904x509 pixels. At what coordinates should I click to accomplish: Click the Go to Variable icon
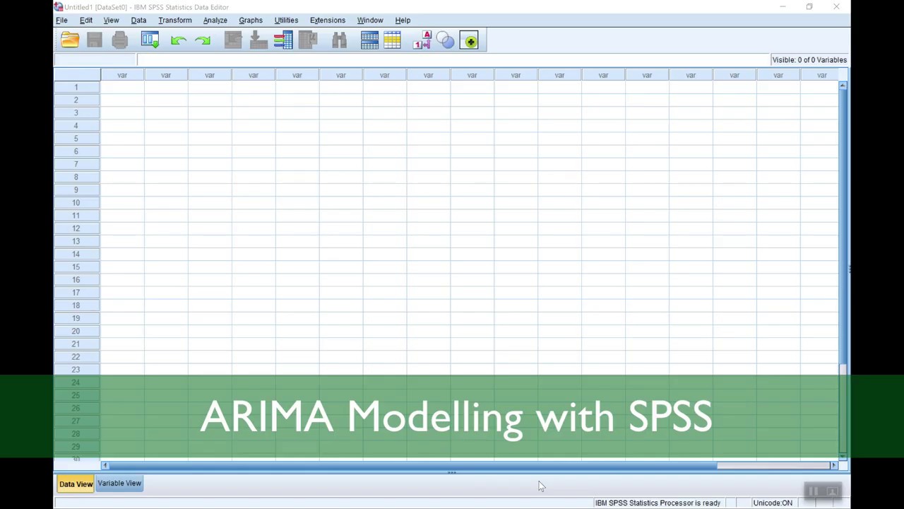[x=258, y=41]
